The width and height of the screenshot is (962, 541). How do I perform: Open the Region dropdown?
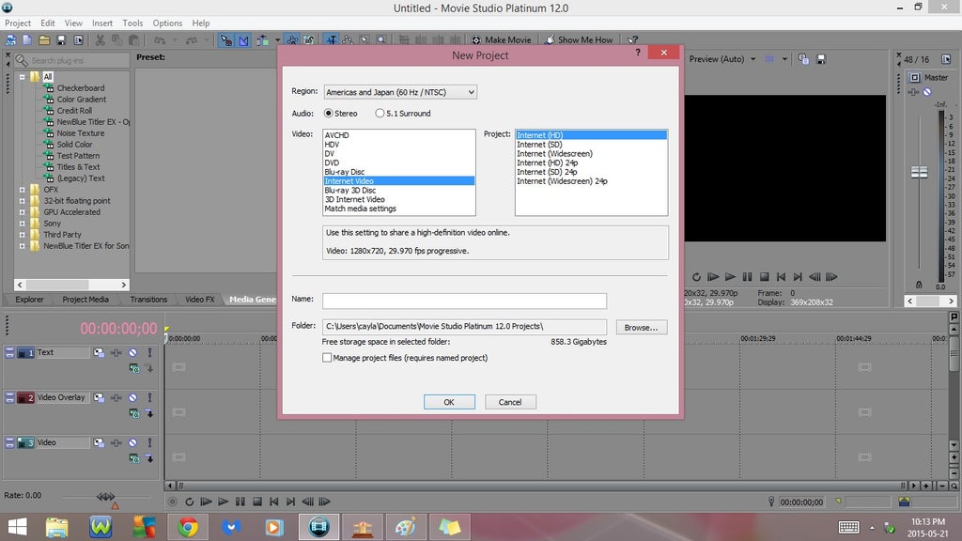click(400, 92)
